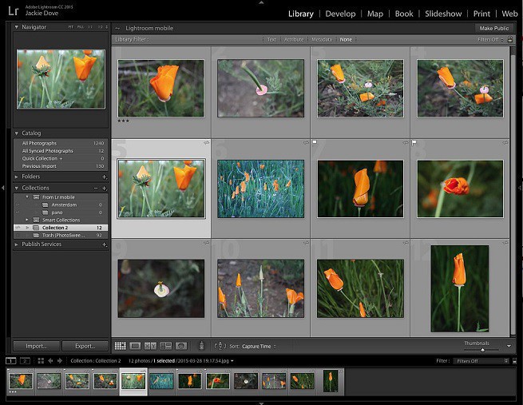Select the blue-green field photo thumbnail in grid

click(260, 189)
